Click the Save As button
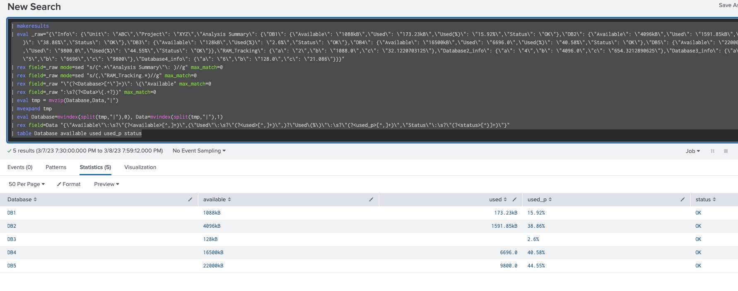Image resolution: width=738 pixels, height=291 pixels. click(x=728, y=5)
